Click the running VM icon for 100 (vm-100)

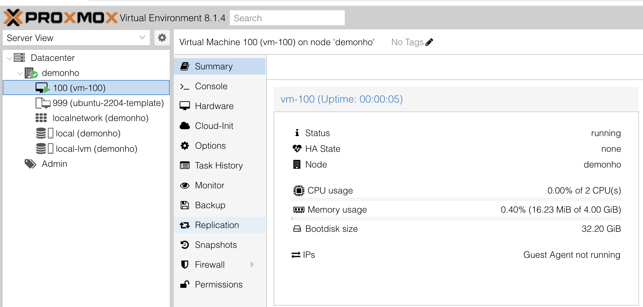[x=42, y=88]
